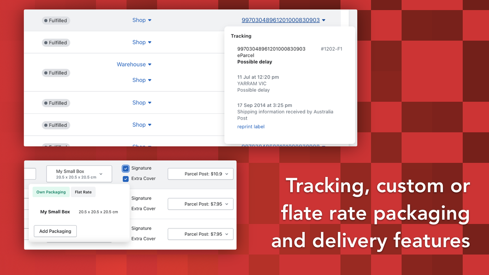489x275 pixels.
Task: Select the My Small Box entry in the packaging list
Action: [x=55, y=212]
